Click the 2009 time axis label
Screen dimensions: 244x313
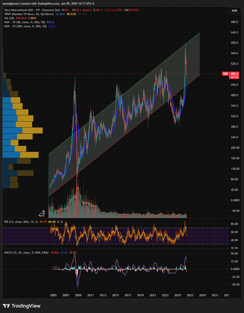pyautogui.click(x=78, y=295)
